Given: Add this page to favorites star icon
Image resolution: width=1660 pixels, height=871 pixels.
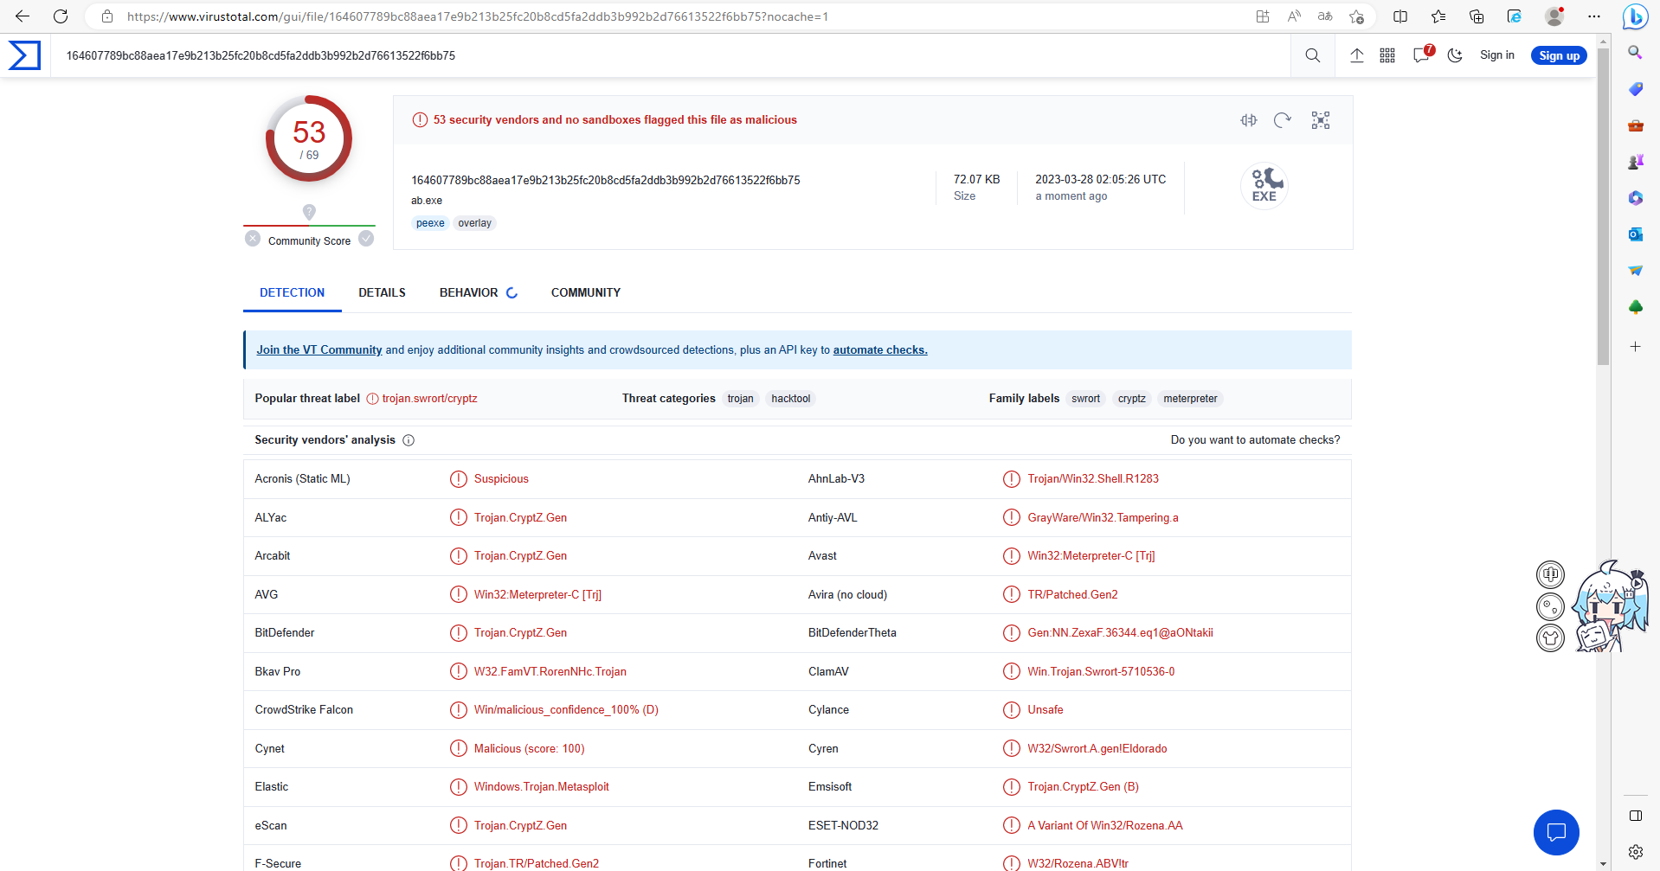Looking at the screenshot, I should coord(1356,16).
